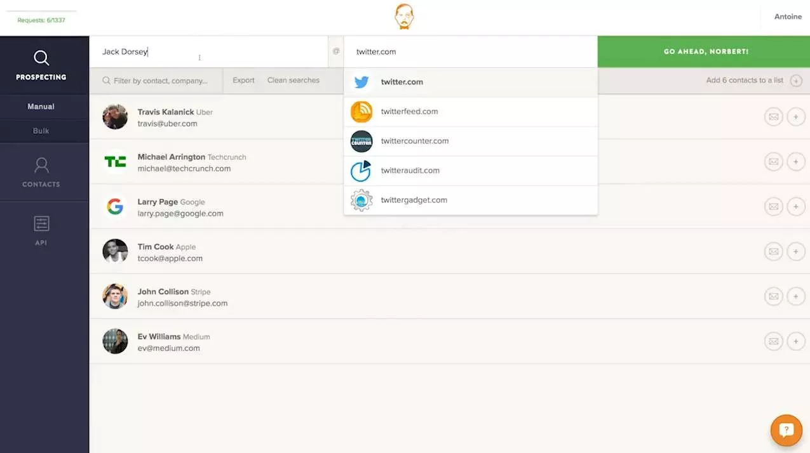This screenshot has width=810, height=453.
Task: Click Ev Williams' profile photo
Action: (x=115, y=341)
